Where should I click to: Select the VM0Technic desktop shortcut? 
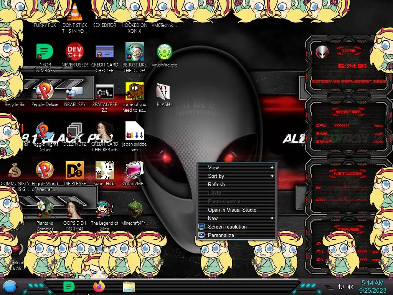coord(164,25)
